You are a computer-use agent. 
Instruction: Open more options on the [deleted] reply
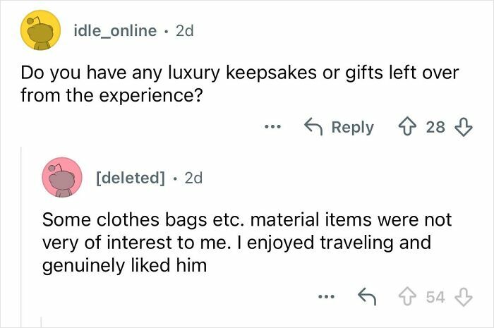[326, 297]
